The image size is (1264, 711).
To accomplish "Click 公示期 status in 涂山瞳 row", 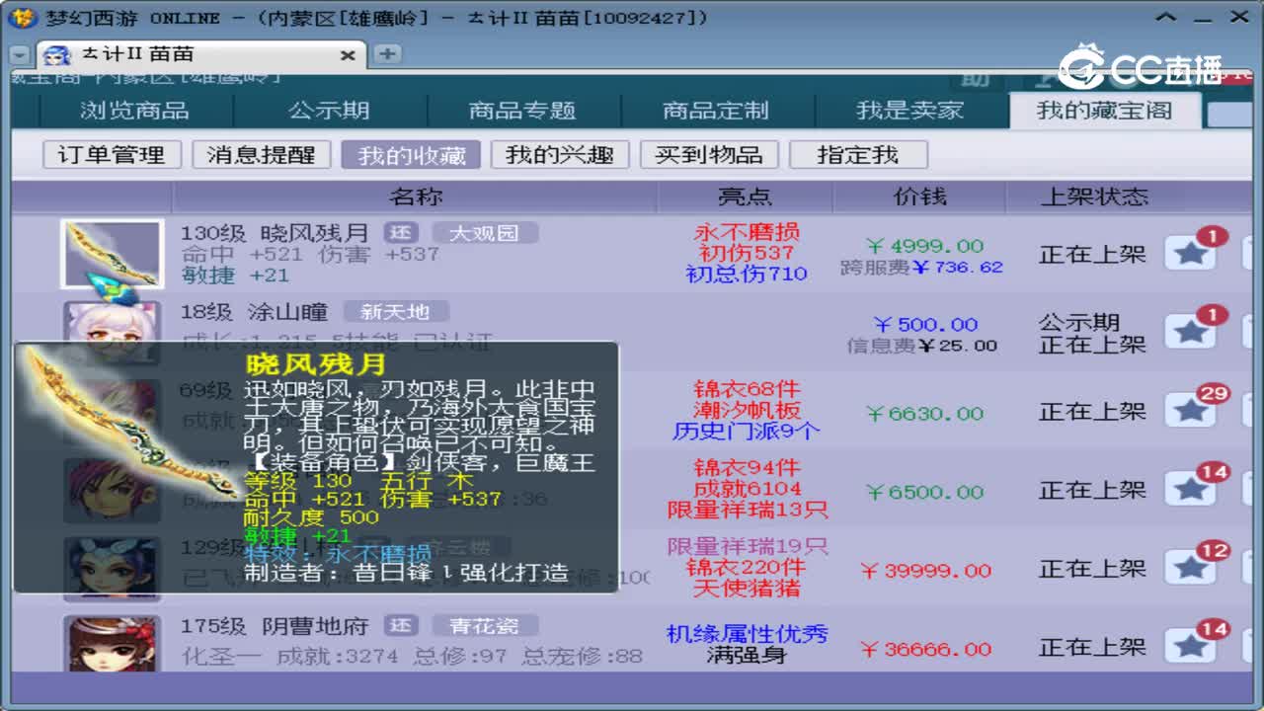I will 1078,323.
